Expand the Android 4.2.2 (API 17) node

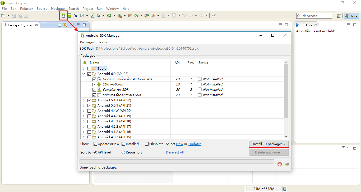[x=84, y=127]
